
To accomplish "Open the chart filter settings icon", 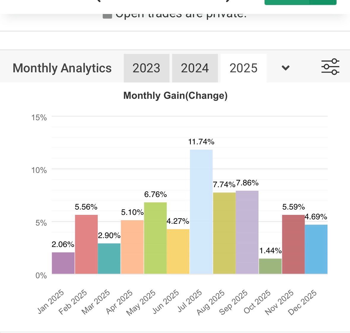I will pos(330,67).
